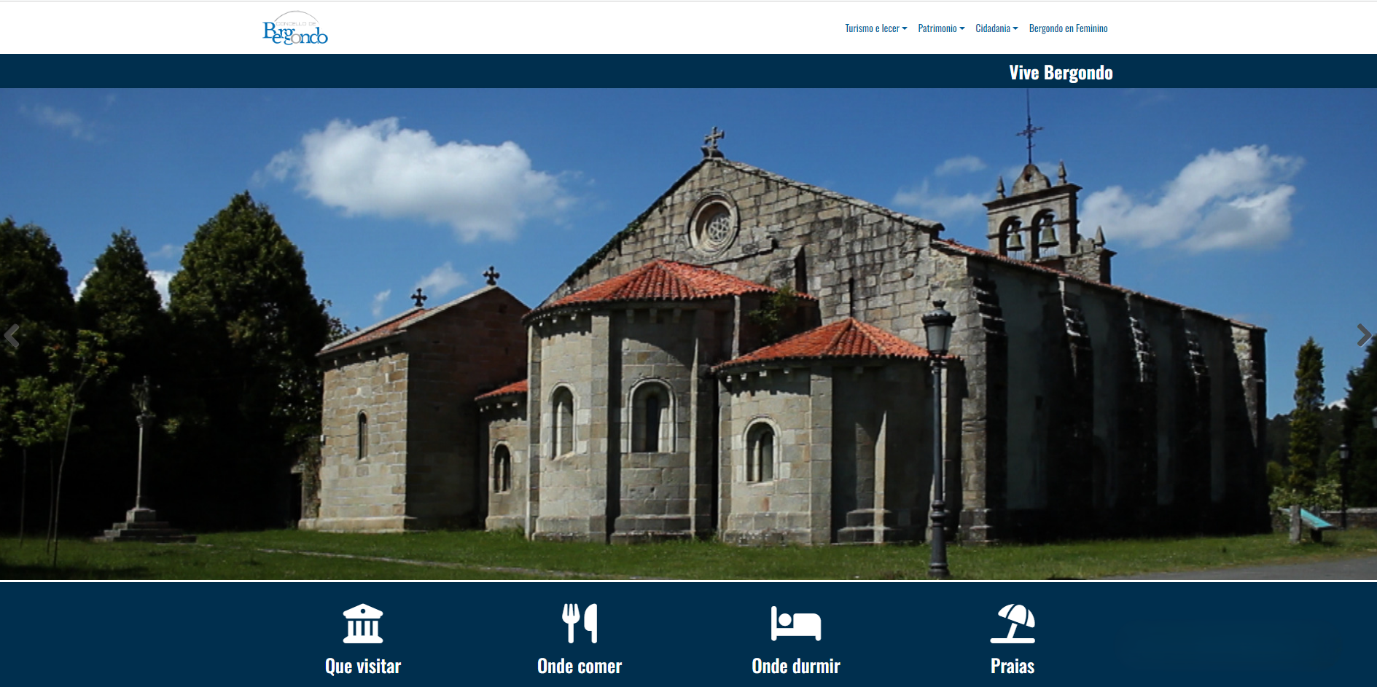Click the caret next to Turismo e lecer
The width and height of the screenshot is (1377, 687).
[905, 28]
